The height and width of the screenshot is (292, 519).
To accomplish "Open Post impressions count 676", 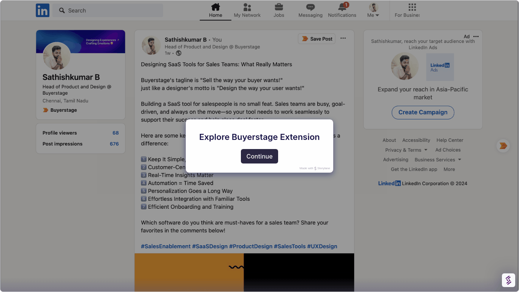I will tap(114, 144).
